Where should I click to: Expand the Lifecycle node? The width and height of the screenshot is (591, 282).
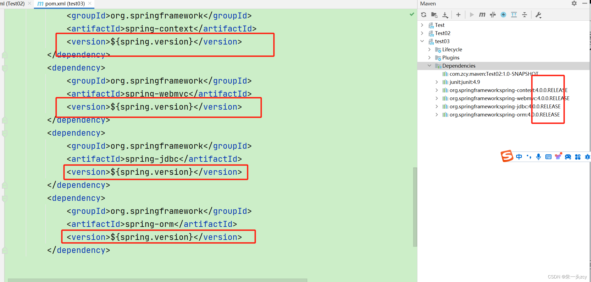(x=429, y=49)
